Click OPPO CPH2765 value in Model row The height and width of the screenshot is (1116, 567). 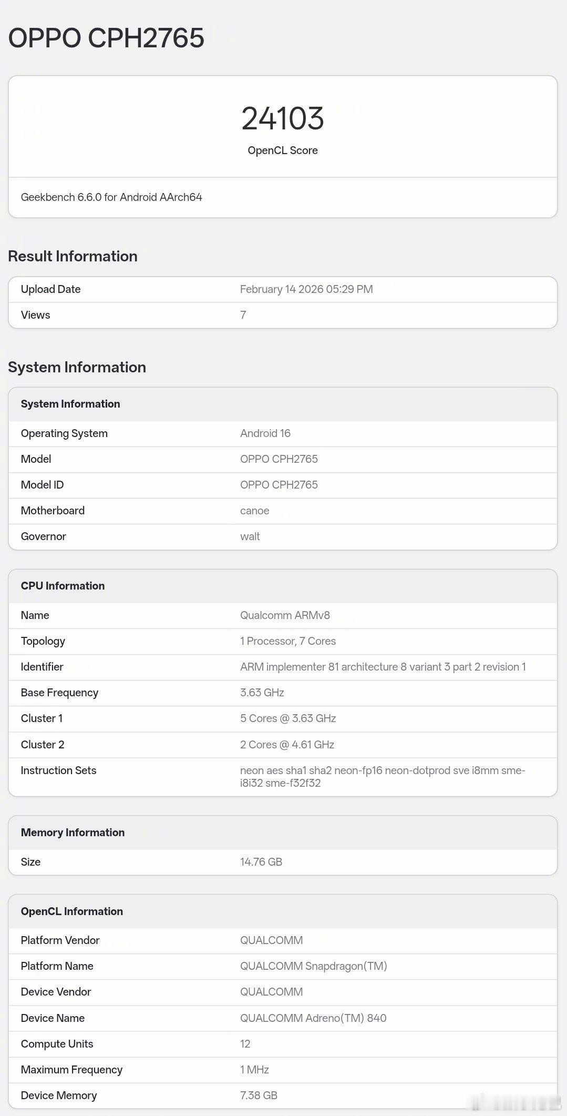point(279,459)
